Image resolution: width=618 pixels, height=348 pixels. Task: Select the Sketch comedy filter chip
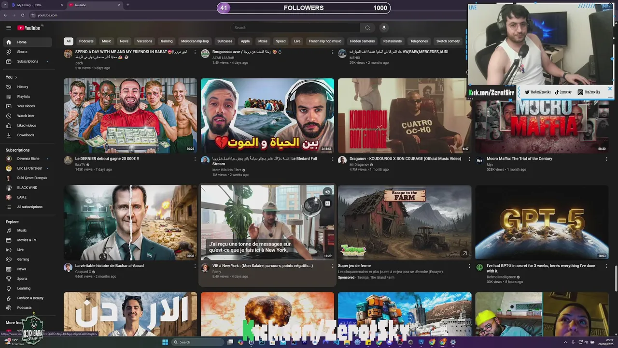tap(448, 41)
